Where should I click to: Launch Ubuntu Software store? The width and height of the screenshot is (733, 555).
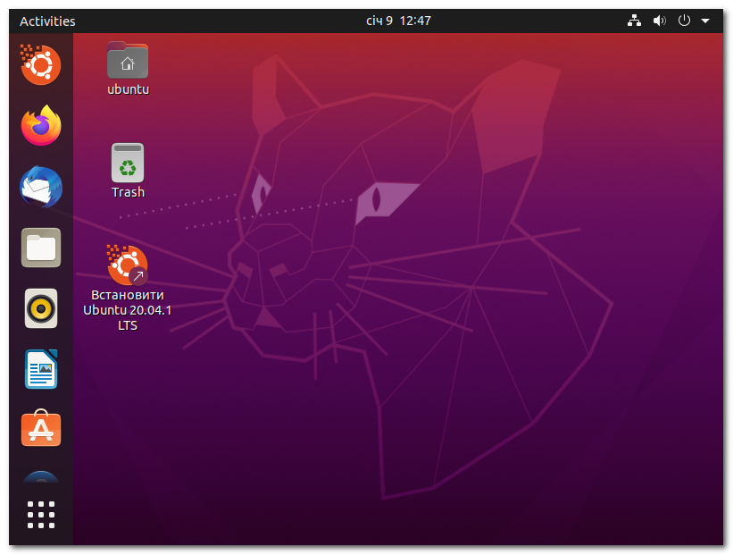pyautogui.click(x=40, y=429)
